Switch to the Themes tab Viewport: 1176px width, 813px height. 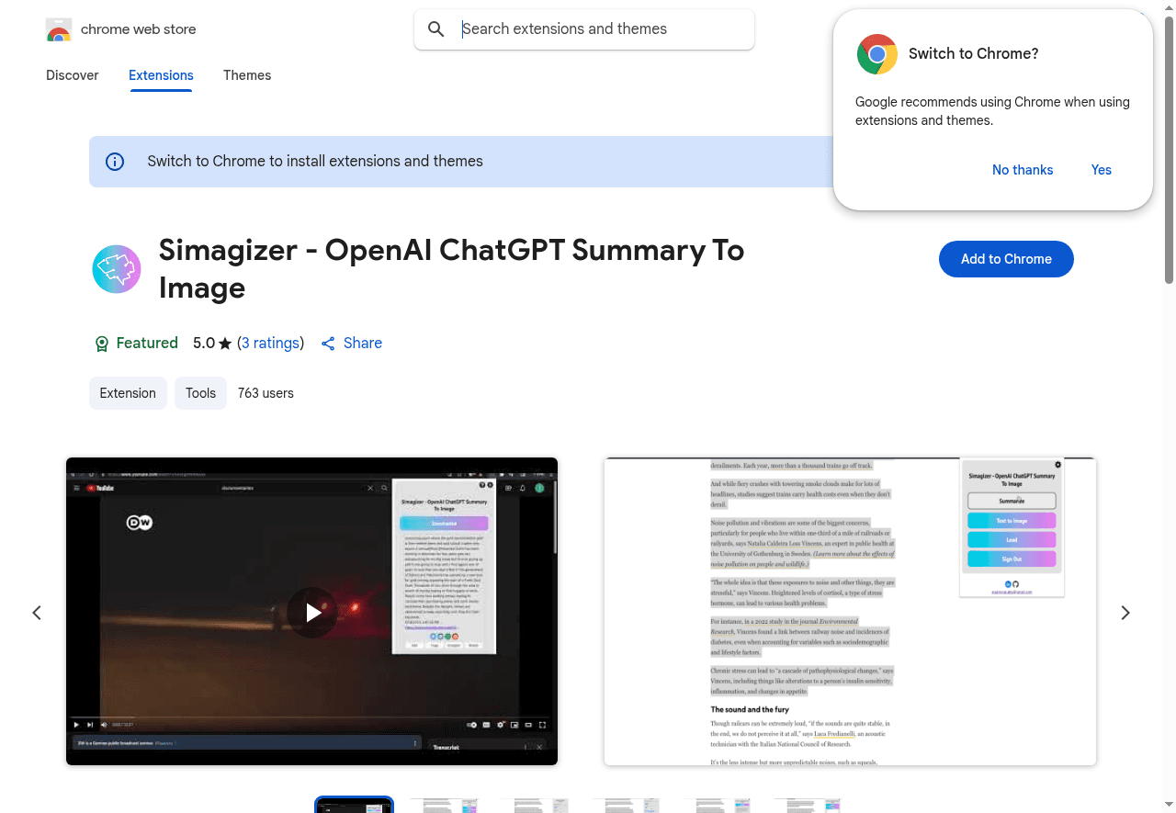coord(247,75)
